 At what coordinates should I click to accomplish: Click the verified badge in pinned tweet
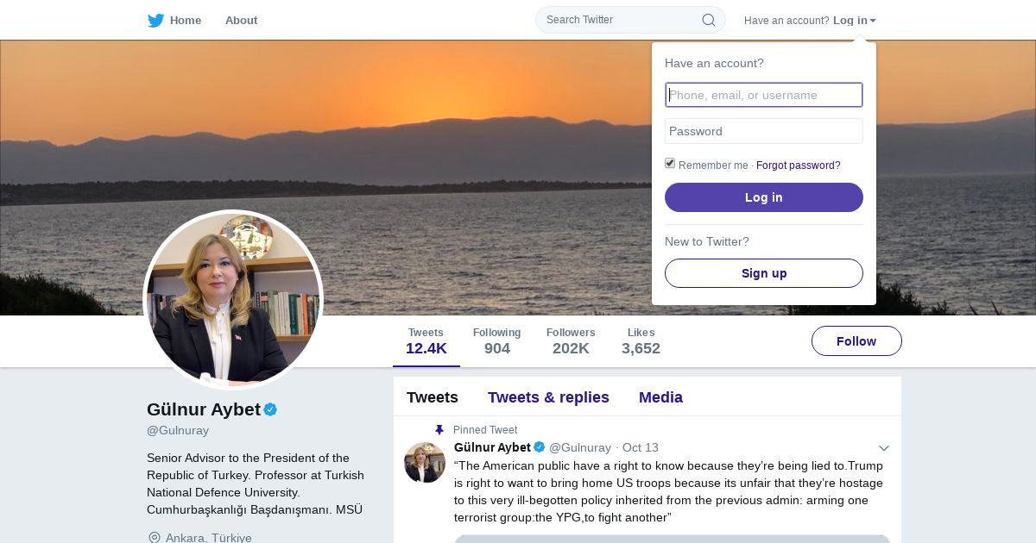point(540,447)
